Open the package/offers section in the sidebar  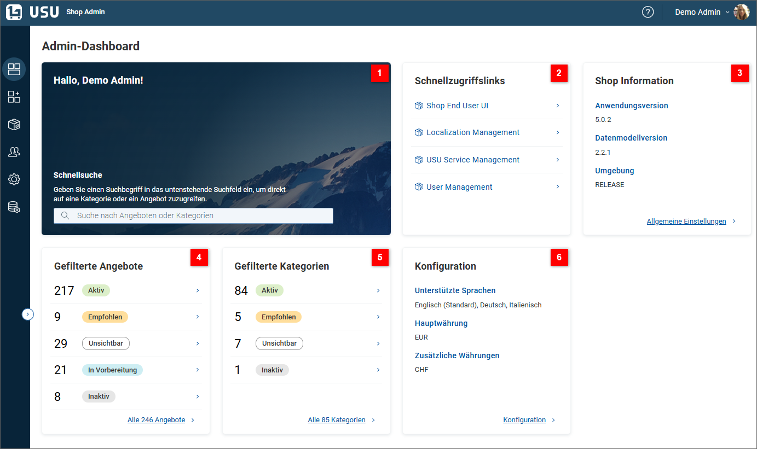[14, 124]
